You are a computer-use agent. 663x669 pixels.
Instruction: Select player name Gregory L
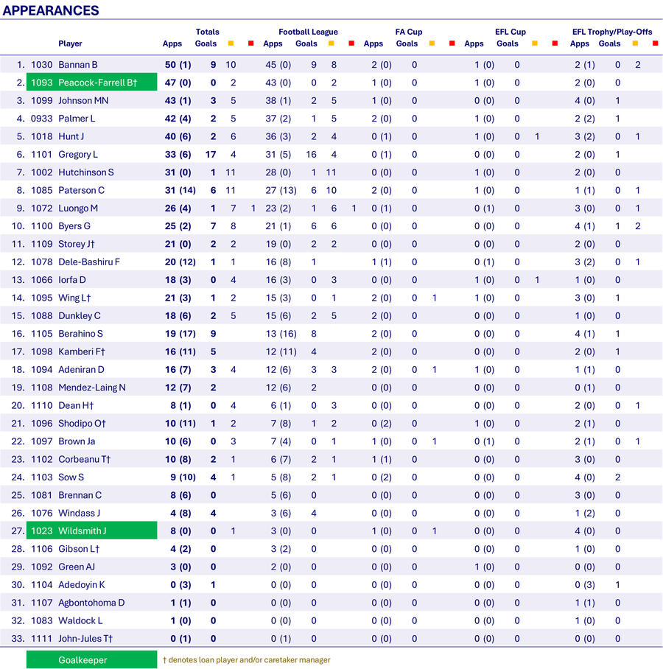pos(78,155)
